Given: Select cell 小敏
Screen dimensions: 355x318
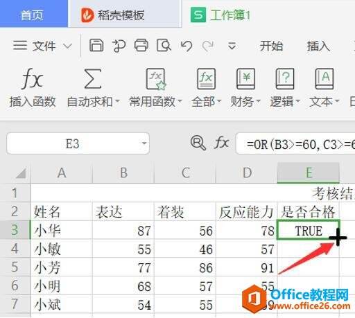Looking at the screenshot, I should [62, 248].
